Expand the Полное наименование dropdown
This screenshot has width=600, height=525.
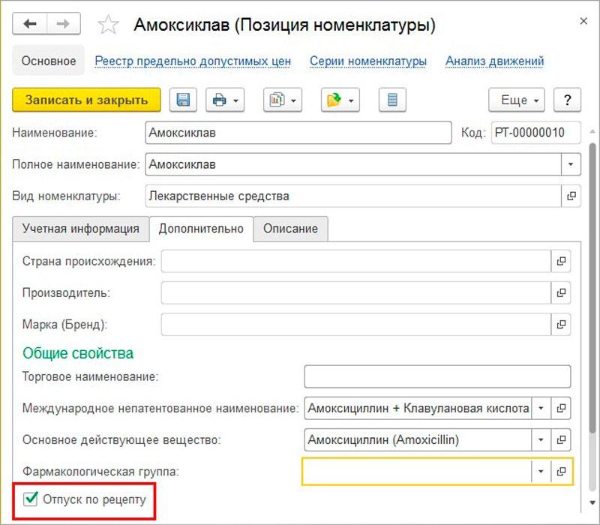coord(571,164)
